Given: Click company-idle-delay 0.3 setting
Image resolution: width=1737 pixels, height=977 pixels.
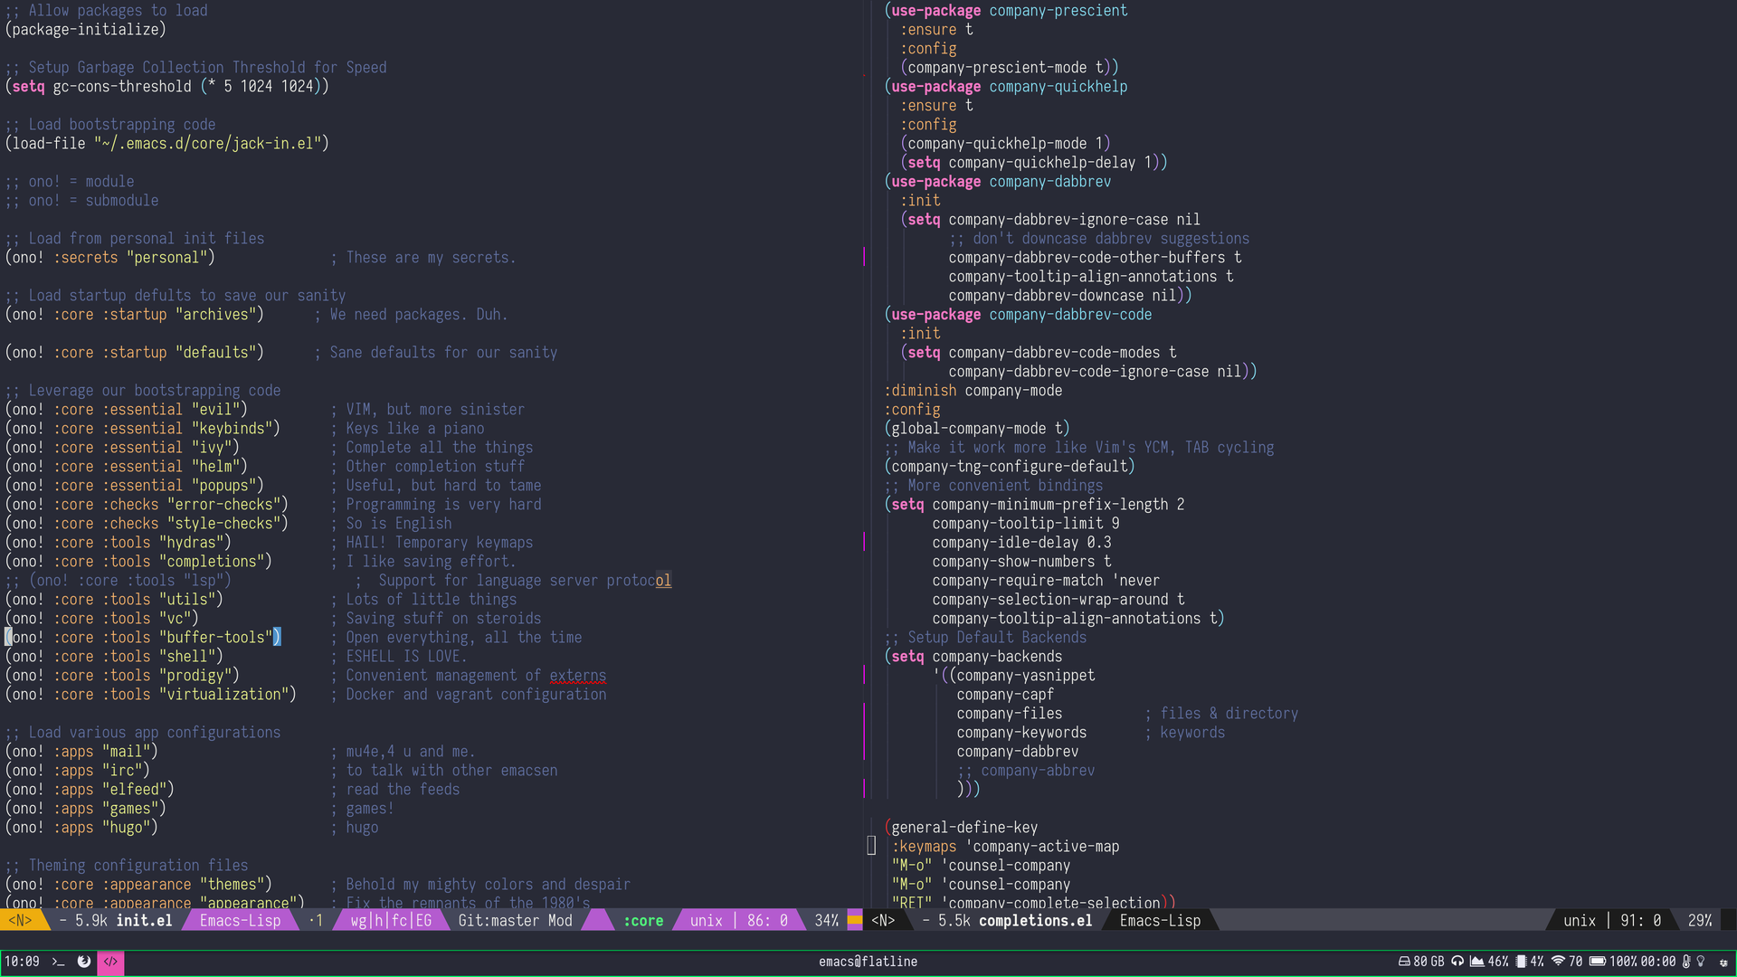Looking at the screenshot, I should (x=1022, y=543).
